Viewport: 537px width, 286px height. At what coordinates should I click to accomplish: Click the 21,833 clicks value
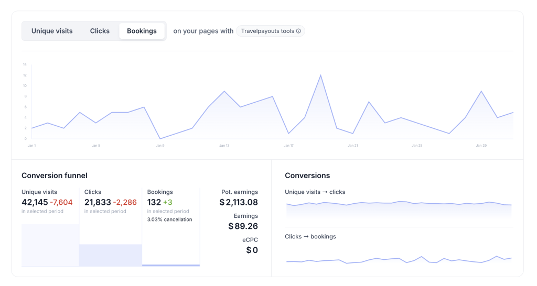click(x=98, y=202)
